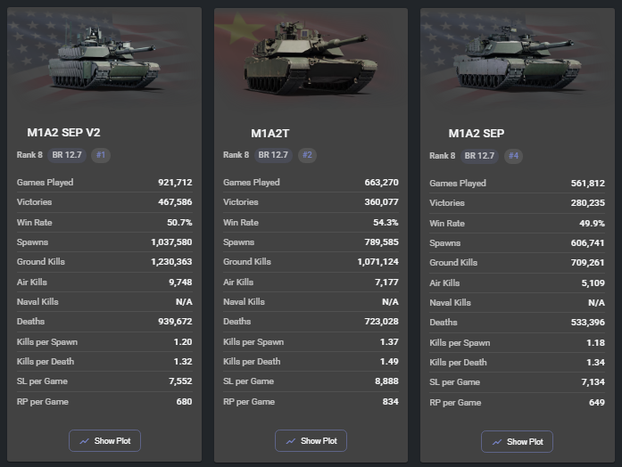Click chart icon on M1A2 SEP plot button
The width and height of the screenshot is (622, 467).
coord(497,441)
